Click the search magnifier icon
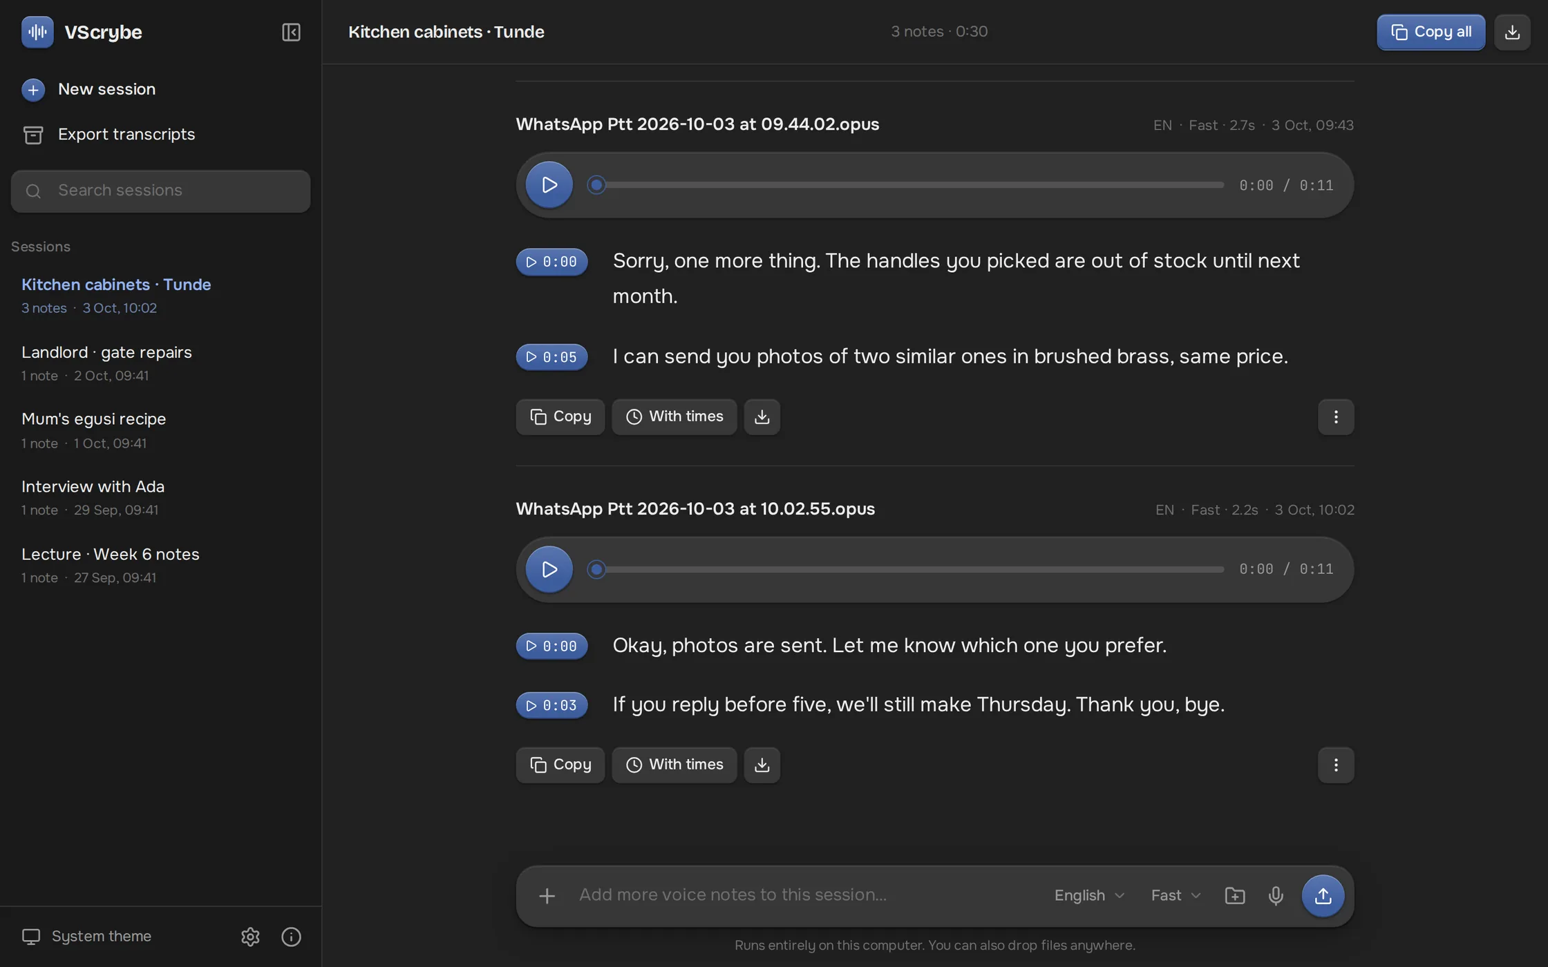Screen dimensions: 1548x967 pyautogui.click(x=33, y=191)
